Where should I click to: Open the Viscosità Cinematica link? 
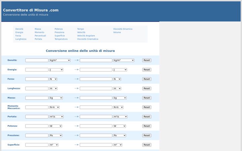point(88,39)
